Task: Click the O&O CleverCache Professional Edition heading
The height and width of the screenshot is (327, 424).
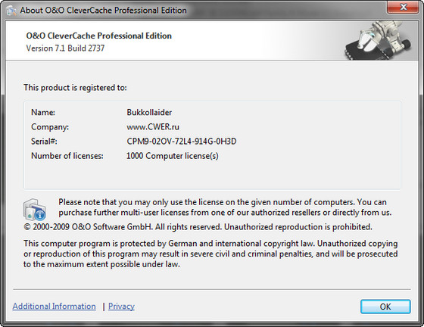Action: pyautogui.click(x=98, y=36)
